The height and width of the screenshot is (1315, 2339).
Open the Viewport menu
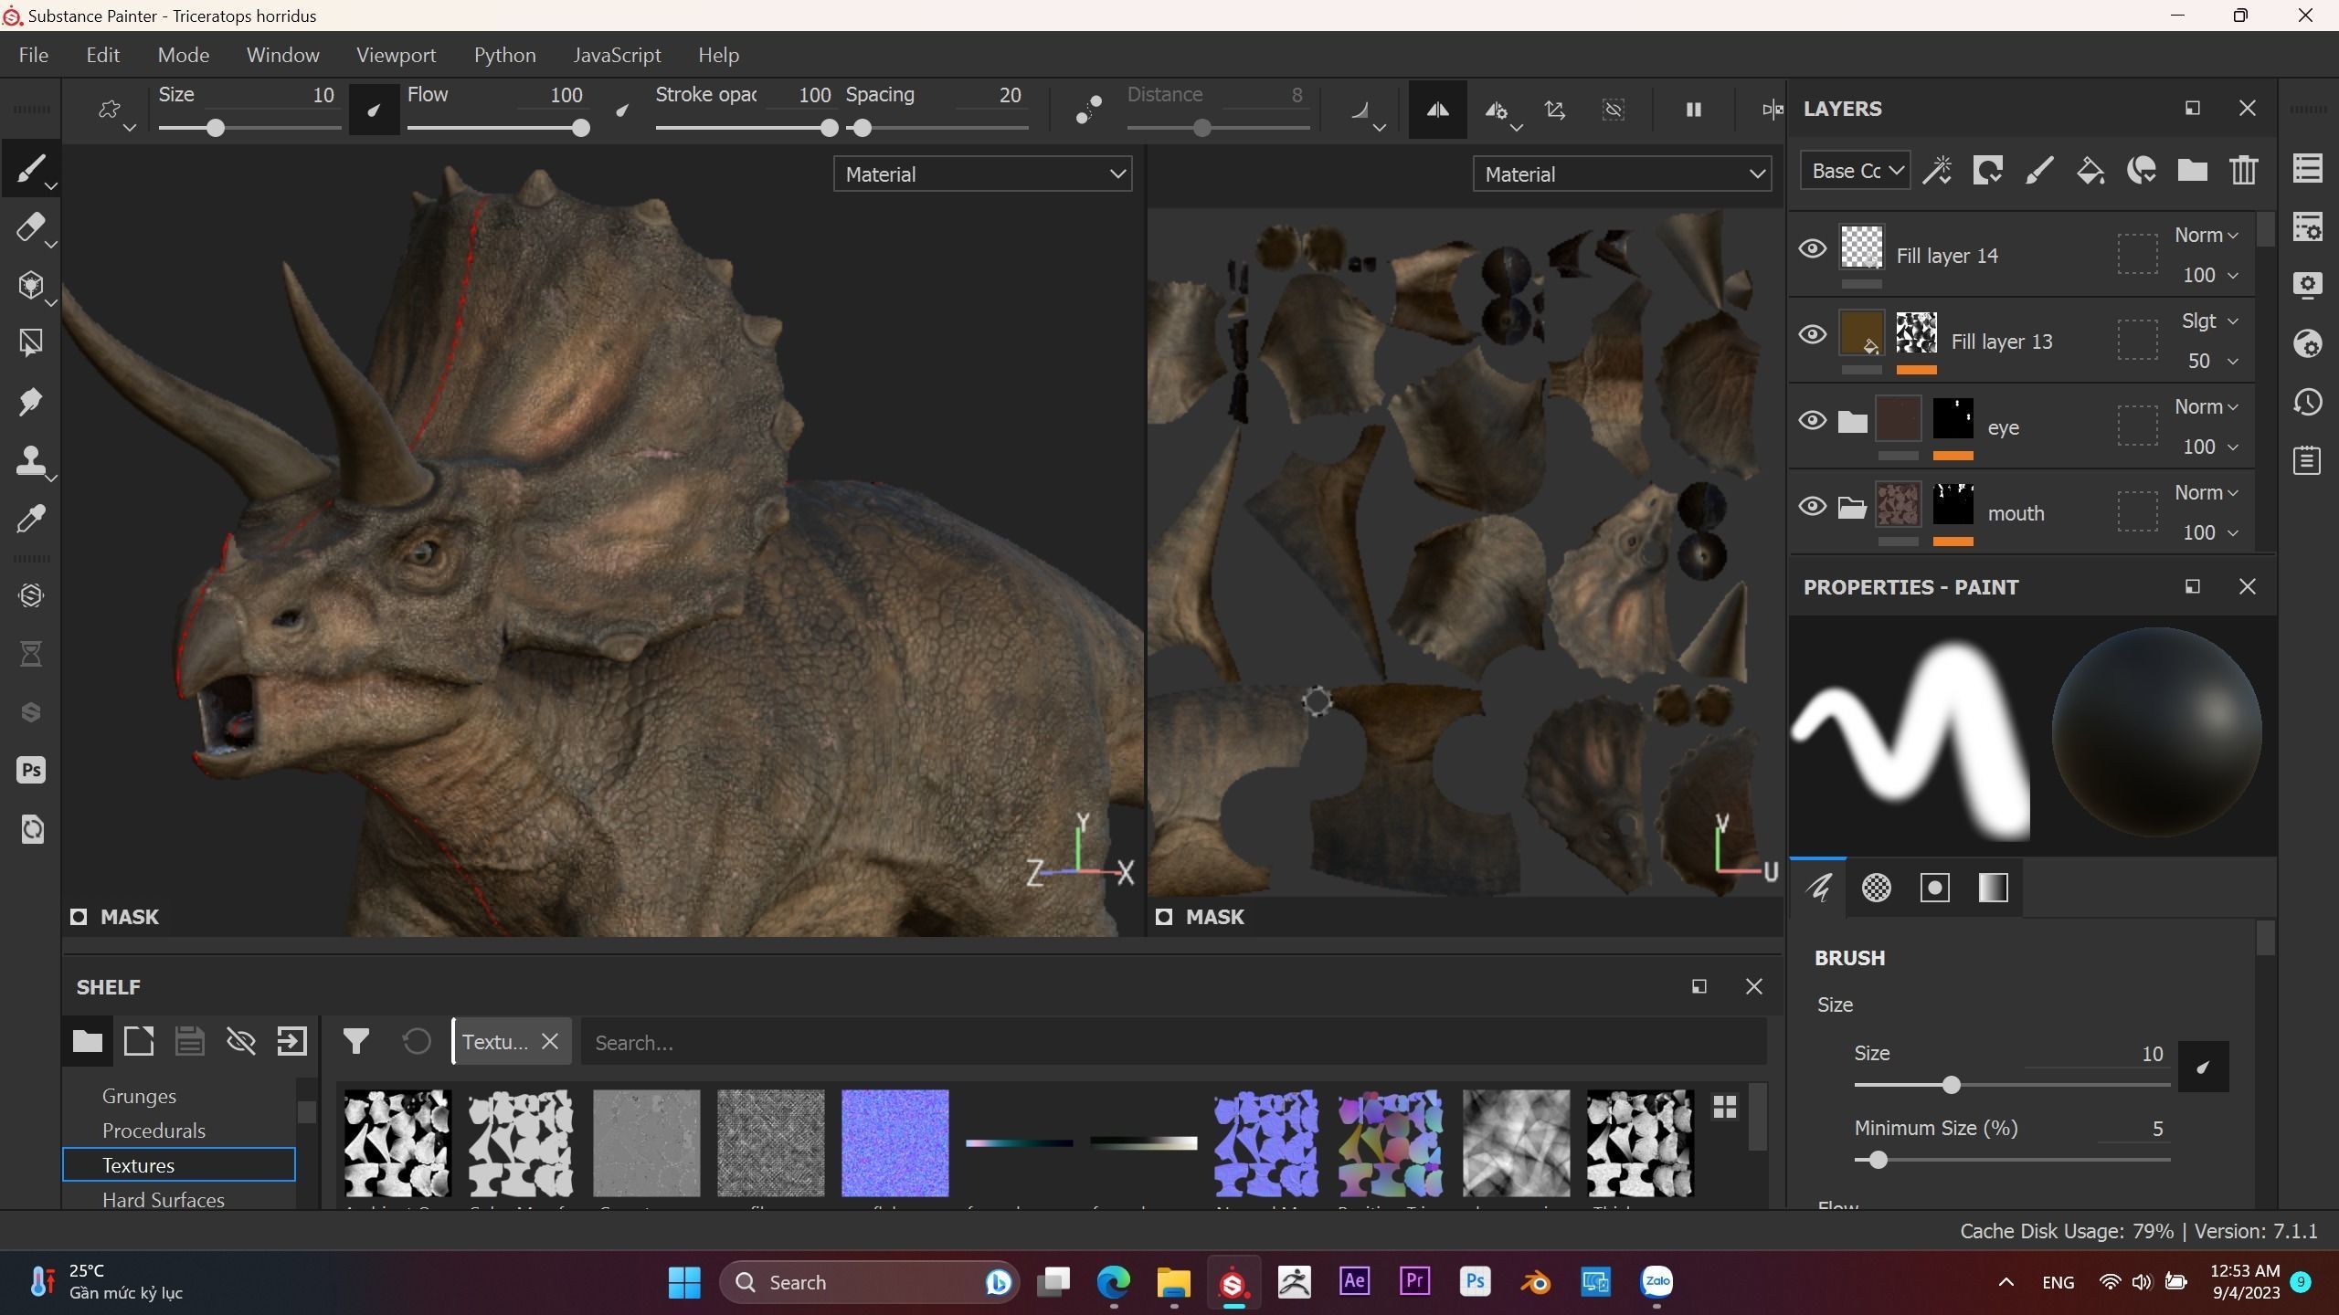click(396, 55)
